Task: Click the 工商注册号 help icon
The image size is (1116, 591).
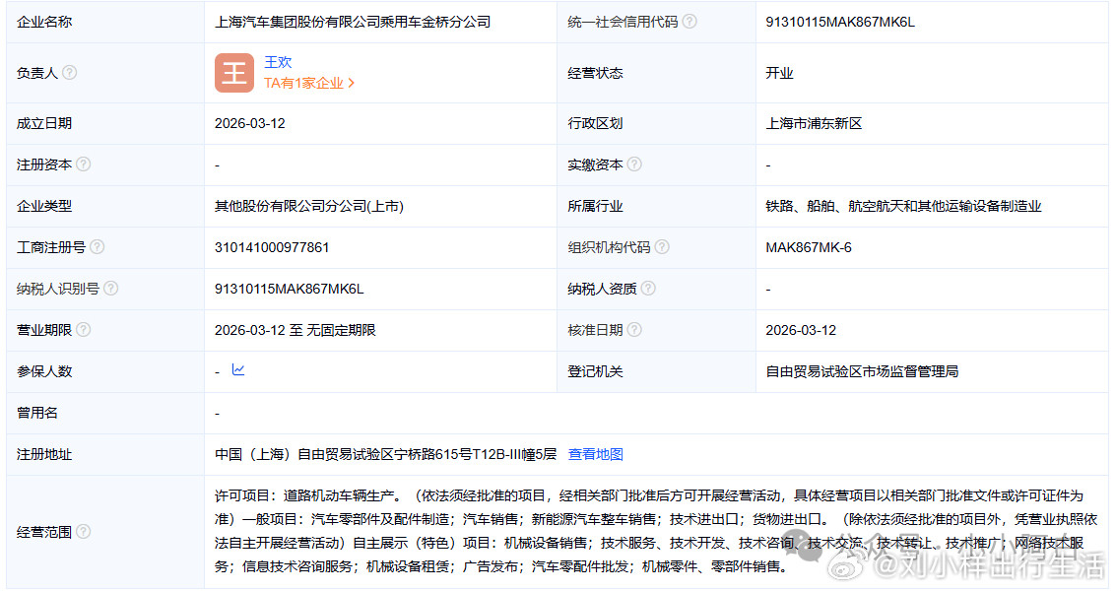Action: (97, 247)
